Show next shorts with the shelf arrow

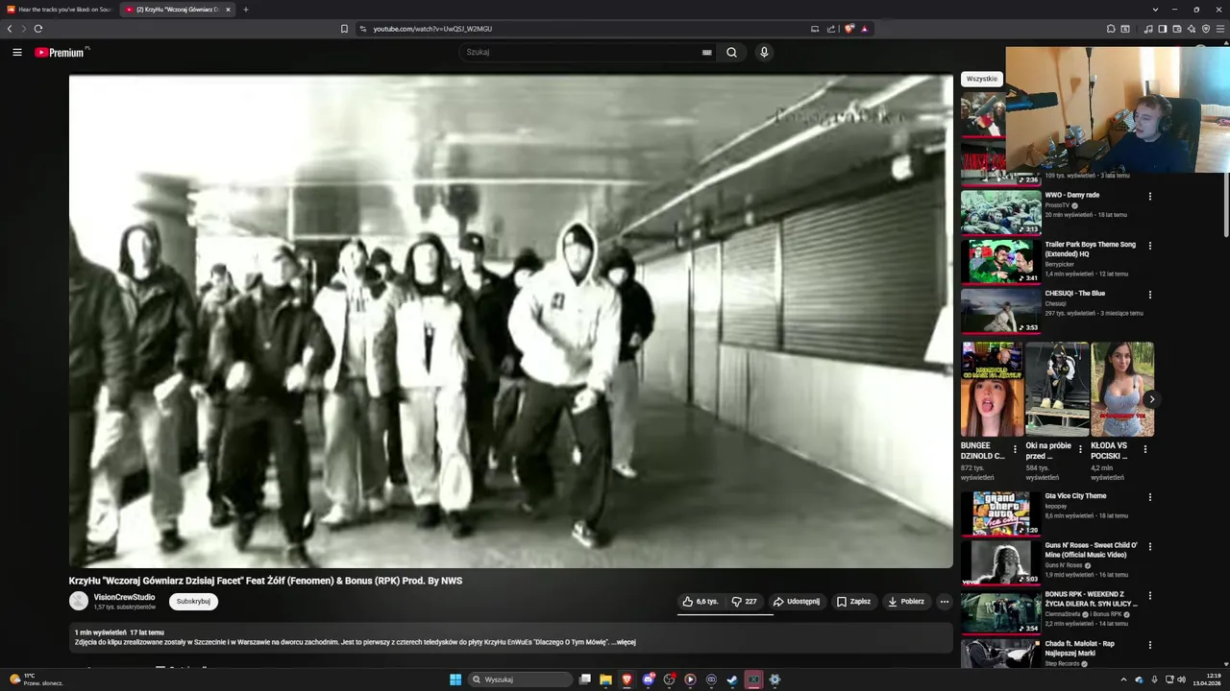click(1151, 399)
